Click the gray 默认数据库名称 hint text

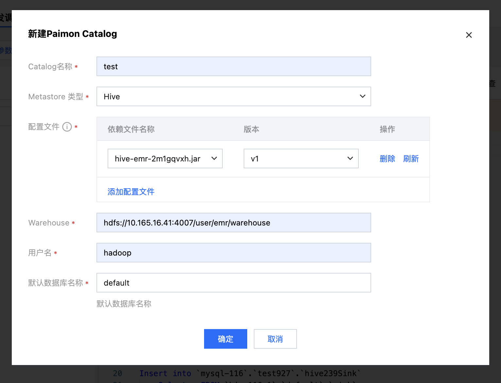pyautogui.click(x=124, y=304)
